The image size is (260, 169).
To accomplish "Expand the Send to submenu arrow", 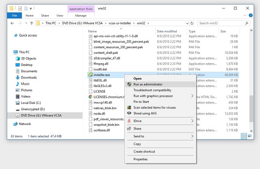I will 192,136.
